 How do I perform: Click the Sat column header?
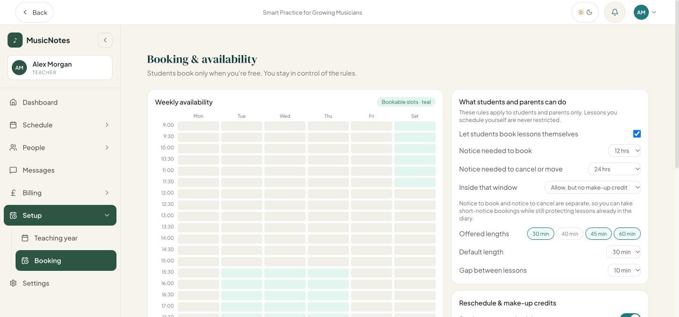[415, 116]
